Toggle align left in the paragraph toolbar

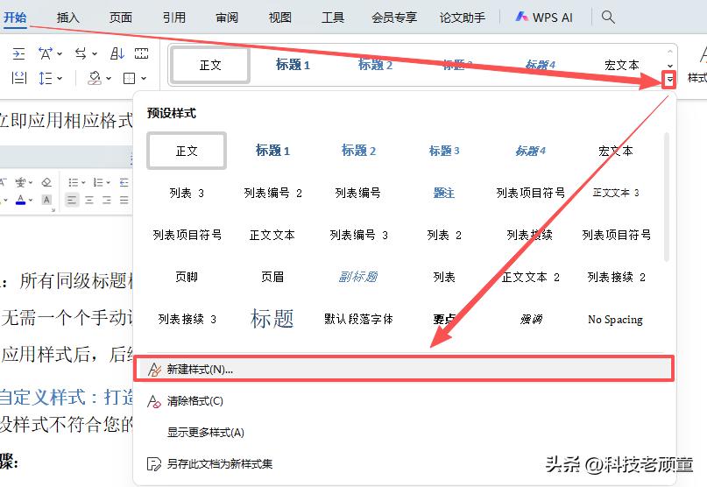click(x=72, y=200)
